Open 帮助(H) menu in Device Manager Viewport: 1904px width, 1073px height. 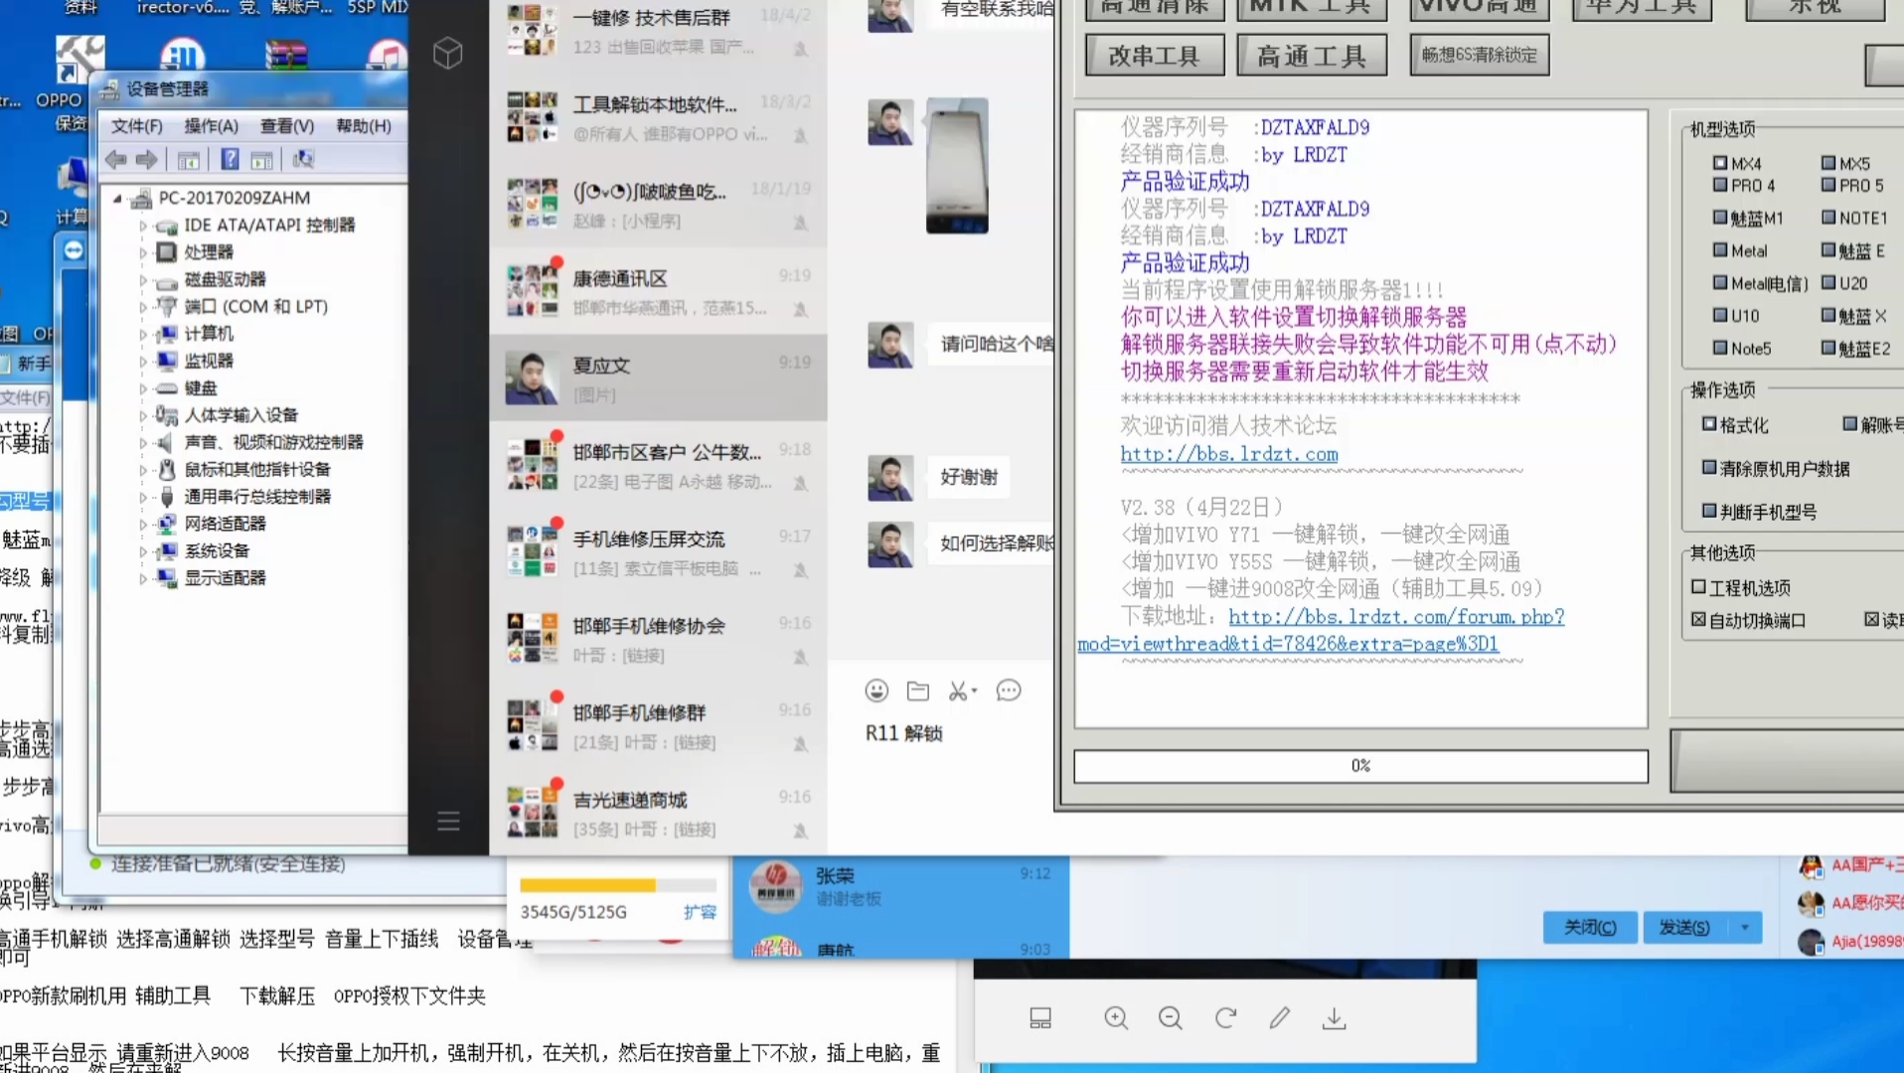[x=364, y=126]
